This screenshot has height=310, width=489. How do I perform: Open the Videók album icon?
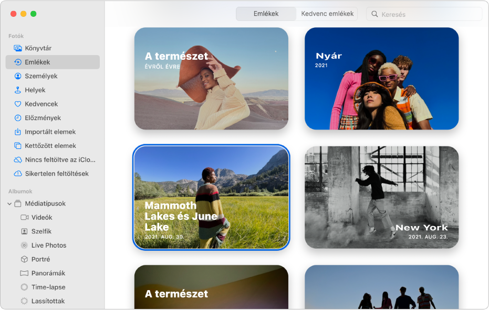click(x=24, y=217)
